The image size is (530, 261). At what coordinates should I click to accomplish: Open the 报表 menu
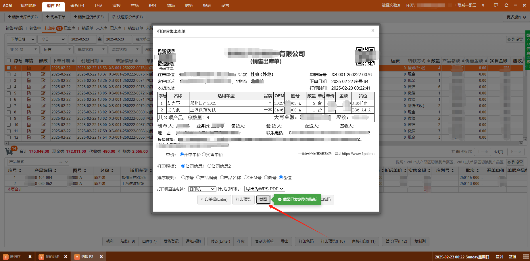pyautogui.click(x=207, y=5)
